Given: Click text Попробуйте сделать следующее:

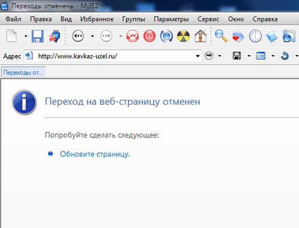Looking at the screenshot, I should click(x=102, y=135).
